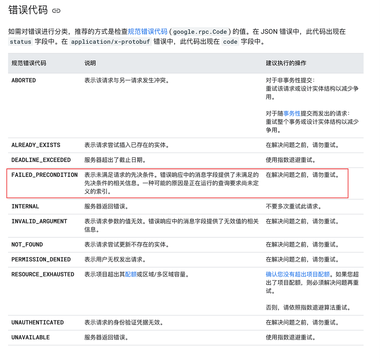Screen dimensions: 380x364
Task: Click FAILED_PRECONDITION description about 先决条件
Action: pos(171,183)
